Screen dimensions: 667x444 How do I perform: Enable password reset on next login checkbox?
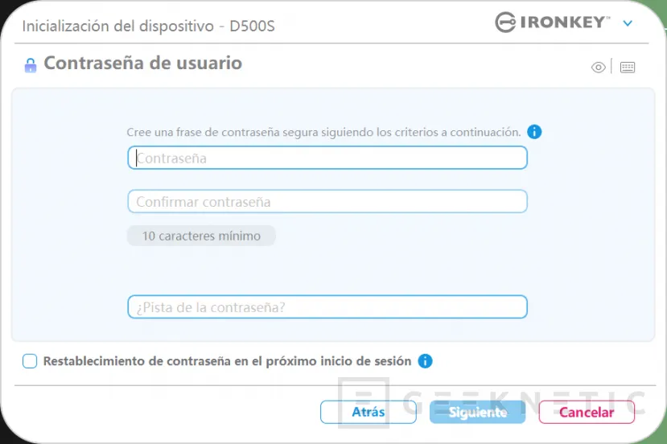point(30,361)
